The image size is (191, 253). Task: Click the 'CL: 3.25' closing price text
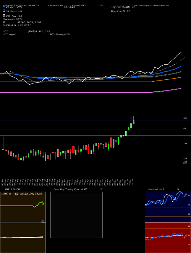(69, 7)
